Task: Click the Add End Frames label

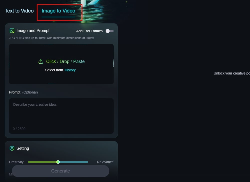Action: click(89, 31)
